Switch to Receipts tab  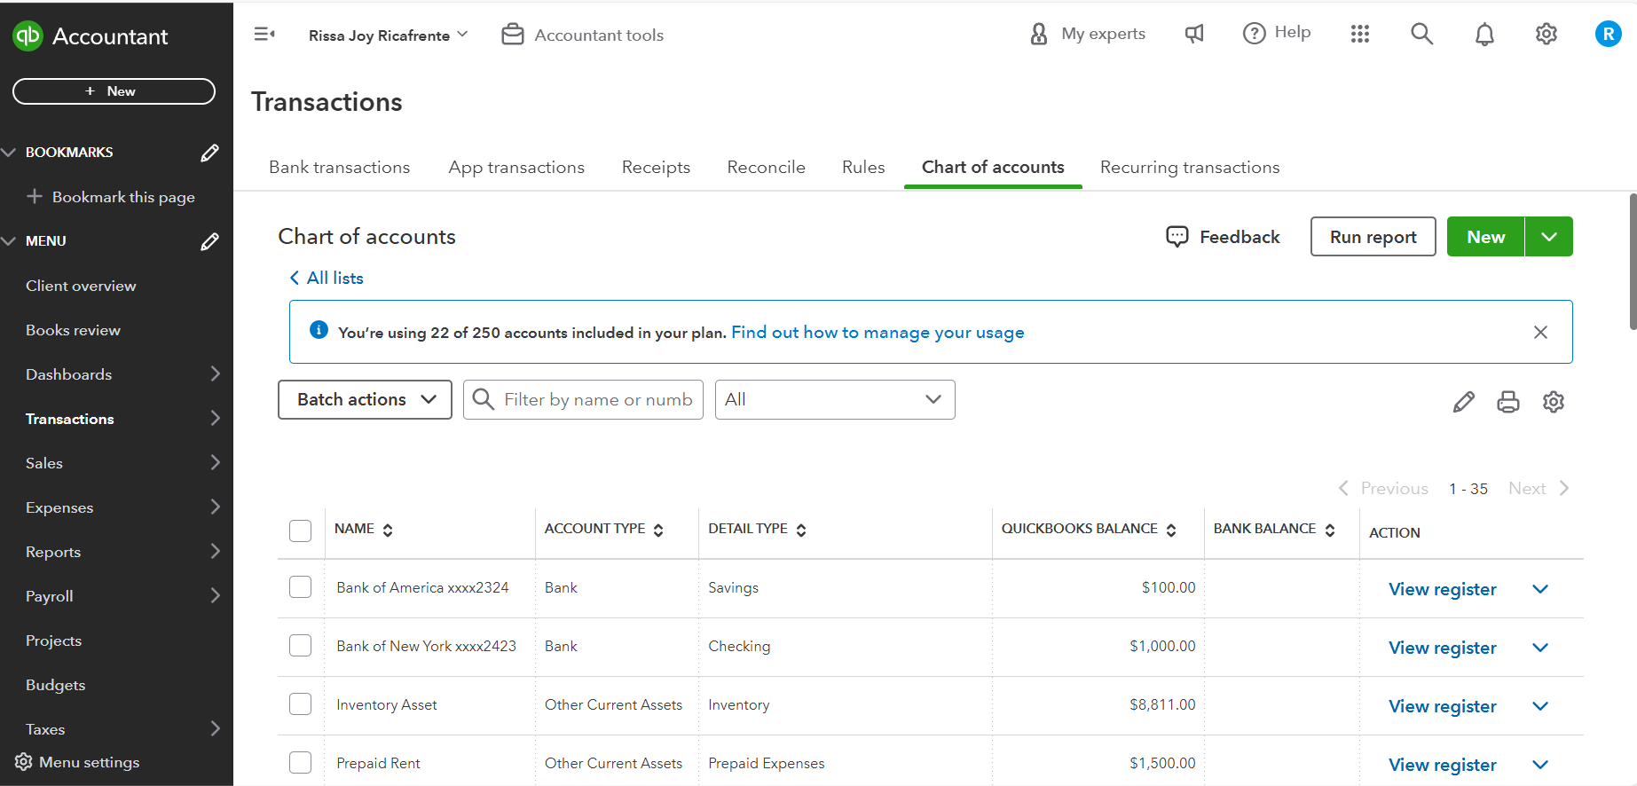(656, 167)
